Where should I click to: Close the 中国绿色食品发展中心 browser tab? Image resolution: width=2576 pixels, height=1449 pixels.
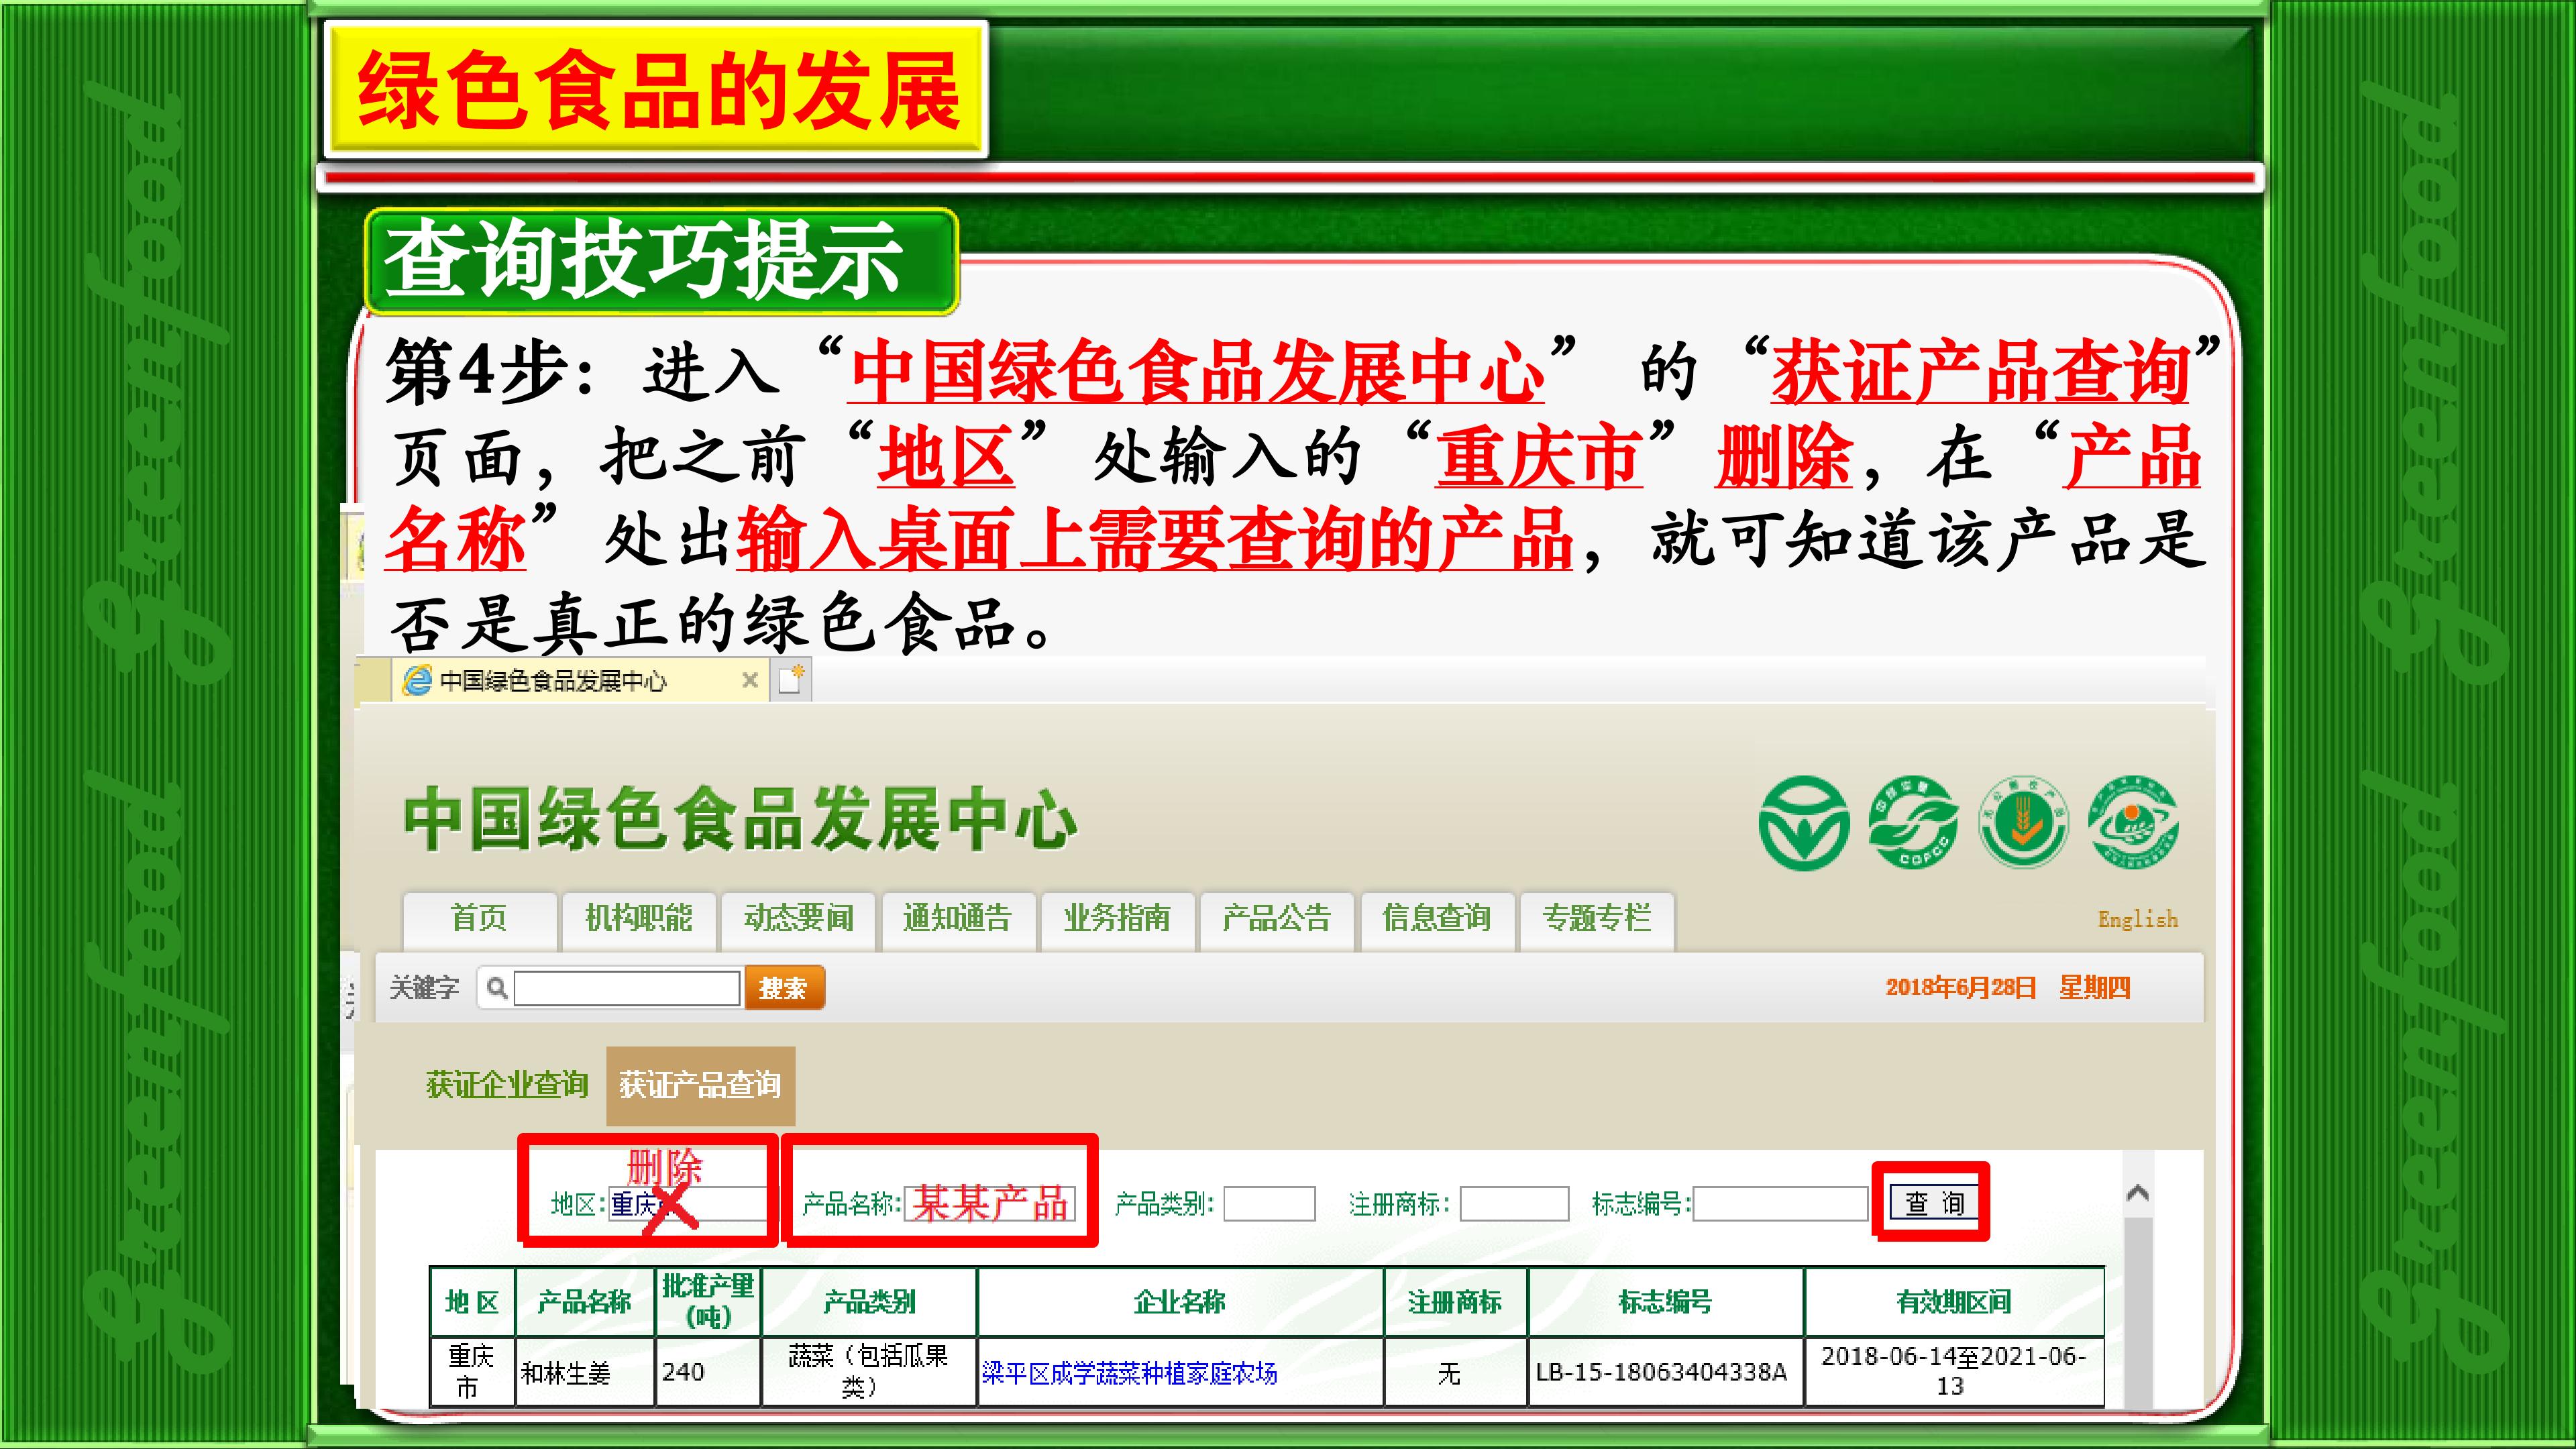(x=749, y=681)
